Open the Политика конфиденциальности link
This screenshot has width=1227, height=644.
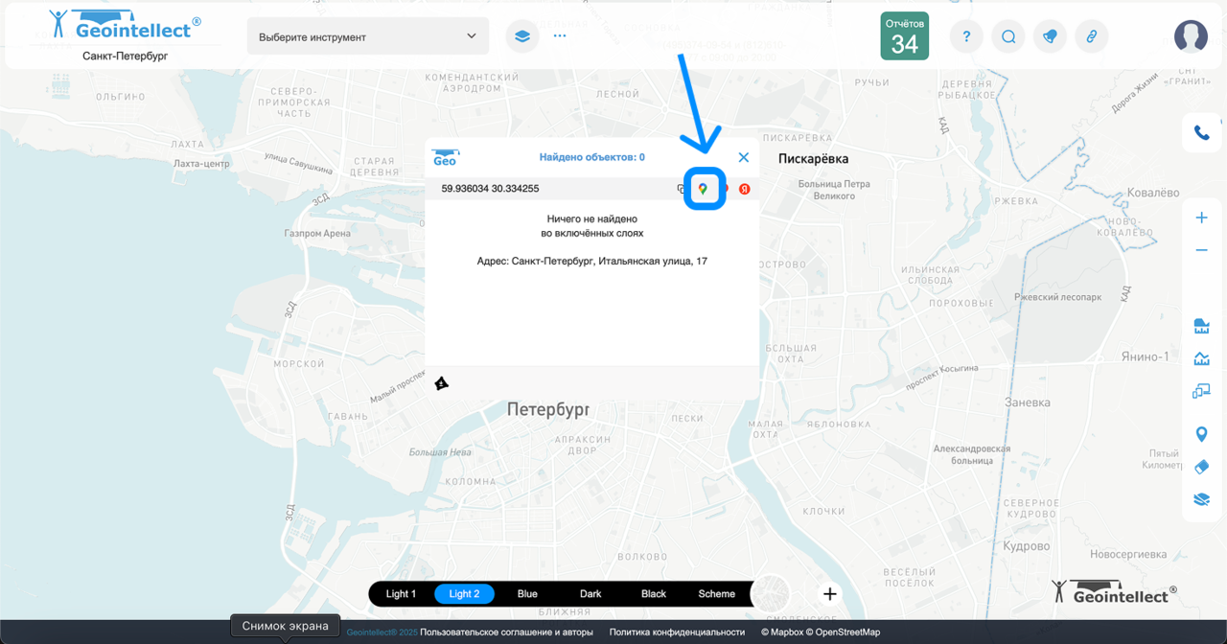click(x=677, y=632)
